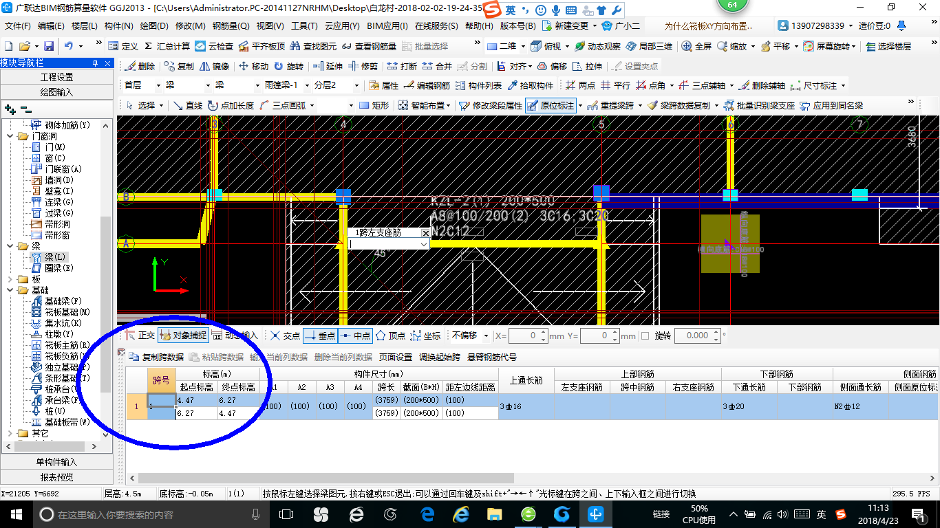This screenshot has height=528, width=940.
Task: Select 点加长度 point-plus-length tool
Action: (231, 105)
